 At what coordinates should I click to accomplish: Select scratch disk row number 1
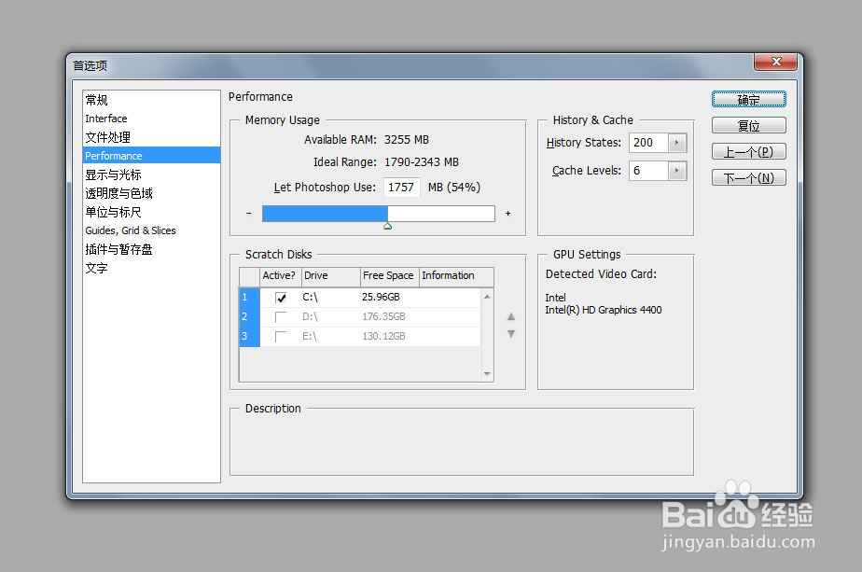[x=250, y=297]
